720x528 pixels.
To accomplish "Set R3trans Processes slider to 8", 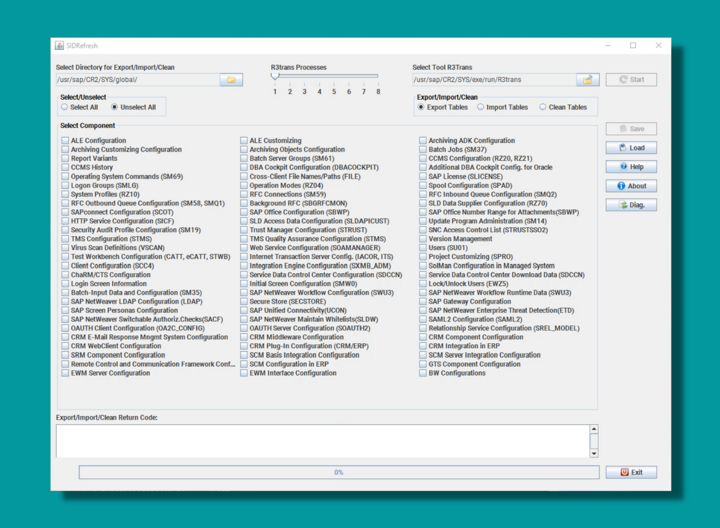I will click(378, 76).
